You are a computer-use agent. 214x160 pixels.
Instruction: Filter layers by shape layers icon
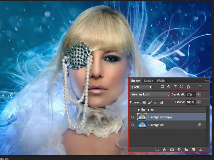click(x=182, y=87)
